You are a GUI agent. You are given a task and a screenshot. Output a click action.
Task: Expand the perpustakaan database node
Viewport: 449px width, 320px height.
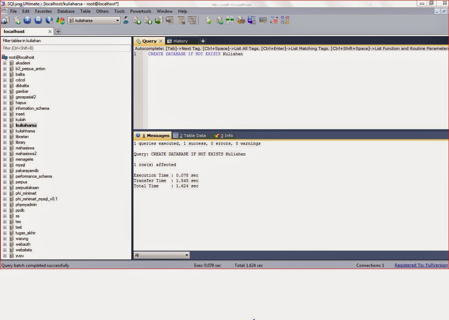(x=5, y=188)
